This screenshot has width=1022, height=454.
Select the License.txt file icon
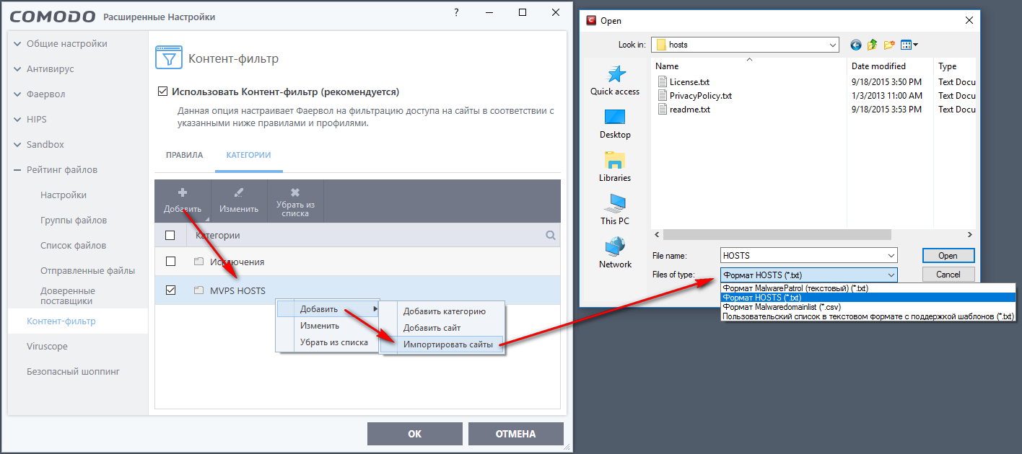663,81
